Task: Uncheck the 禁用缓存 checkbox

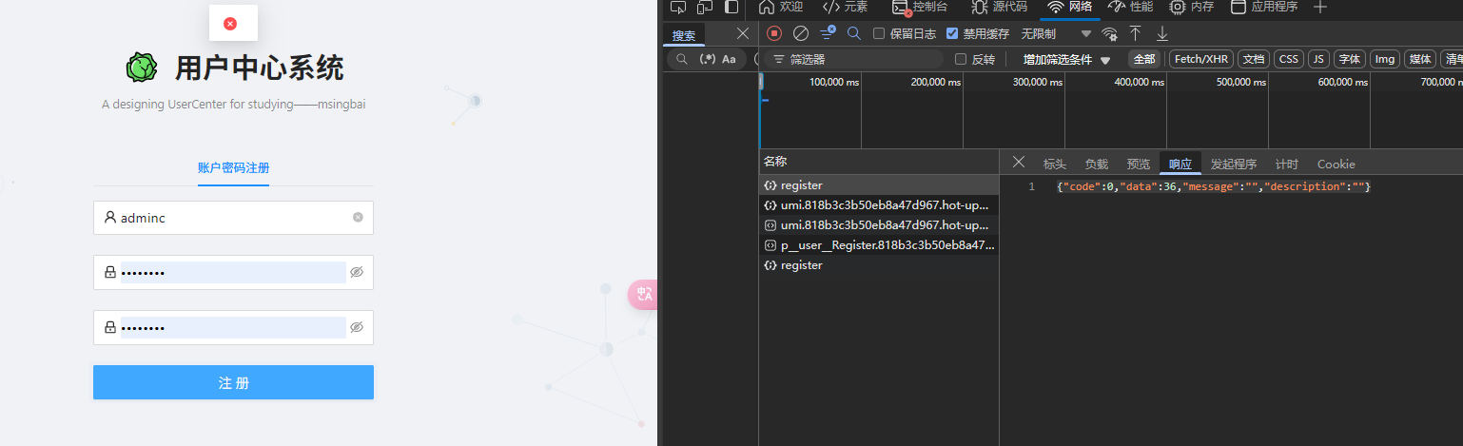Action: (x=952, y=33)
